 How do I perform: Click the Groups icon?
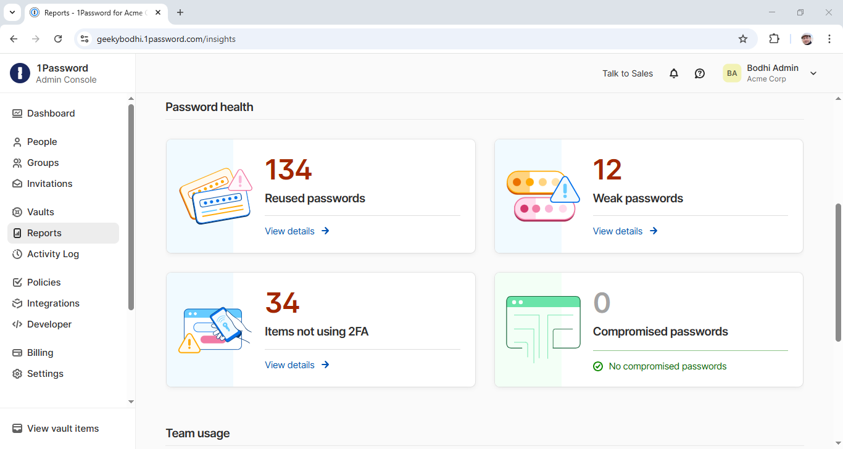tap(17, 163)
